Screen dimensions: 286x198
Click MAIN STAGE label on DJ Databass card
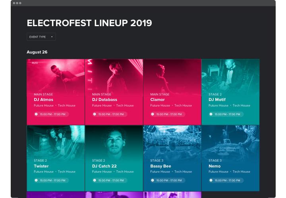102,94
